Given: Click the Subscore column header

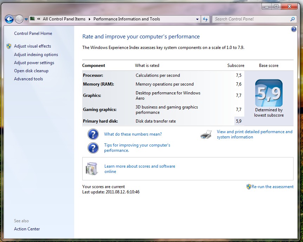Looking at the screenshot, I should 236,66.
